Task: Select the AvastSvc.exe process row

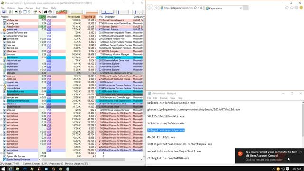Action: 71,27
